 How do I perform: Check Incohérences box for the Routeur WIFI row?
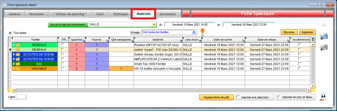tap(300, 45)
